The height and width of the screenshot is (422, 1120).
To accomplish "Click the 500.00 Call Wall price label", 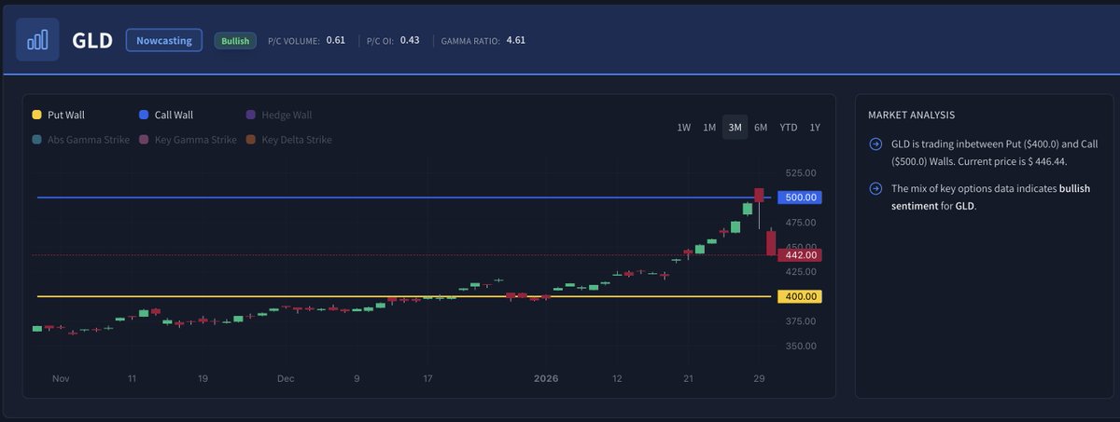I will [x=800, y=197].
